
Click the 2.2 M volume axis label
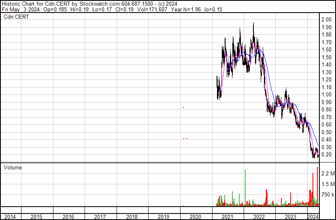click(327, 174)
